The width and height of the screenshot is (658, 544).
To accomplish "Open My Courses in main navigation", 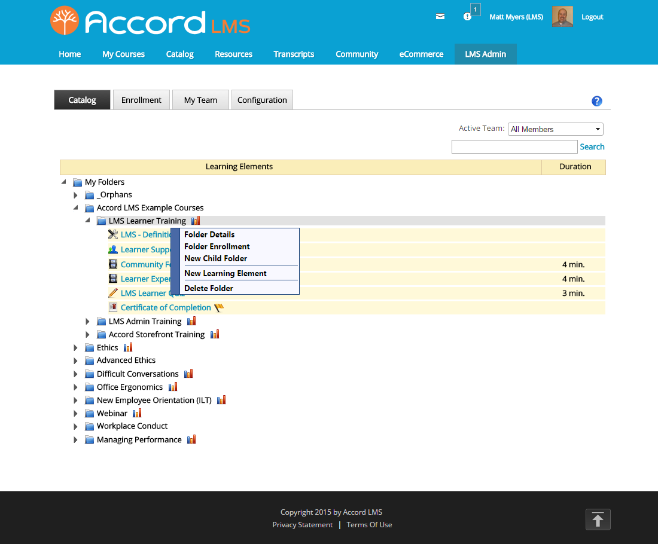I will [123, 54].
